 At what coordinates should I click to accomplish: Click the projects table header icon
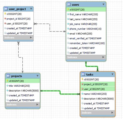(8, 76)
